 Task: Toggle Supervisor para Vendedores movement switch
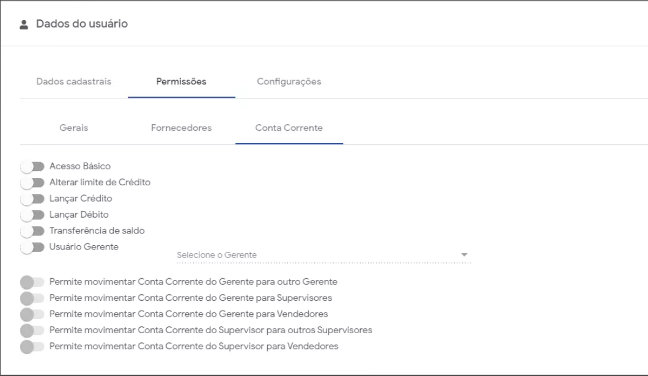(33, 347)
